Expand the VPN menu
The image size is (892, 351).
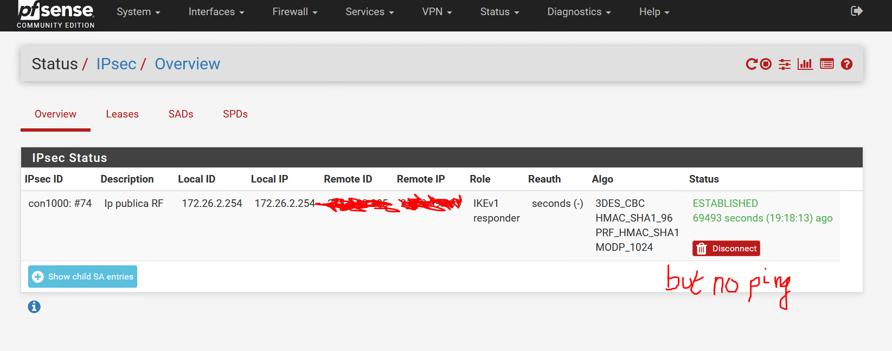(x=437, y=12)
